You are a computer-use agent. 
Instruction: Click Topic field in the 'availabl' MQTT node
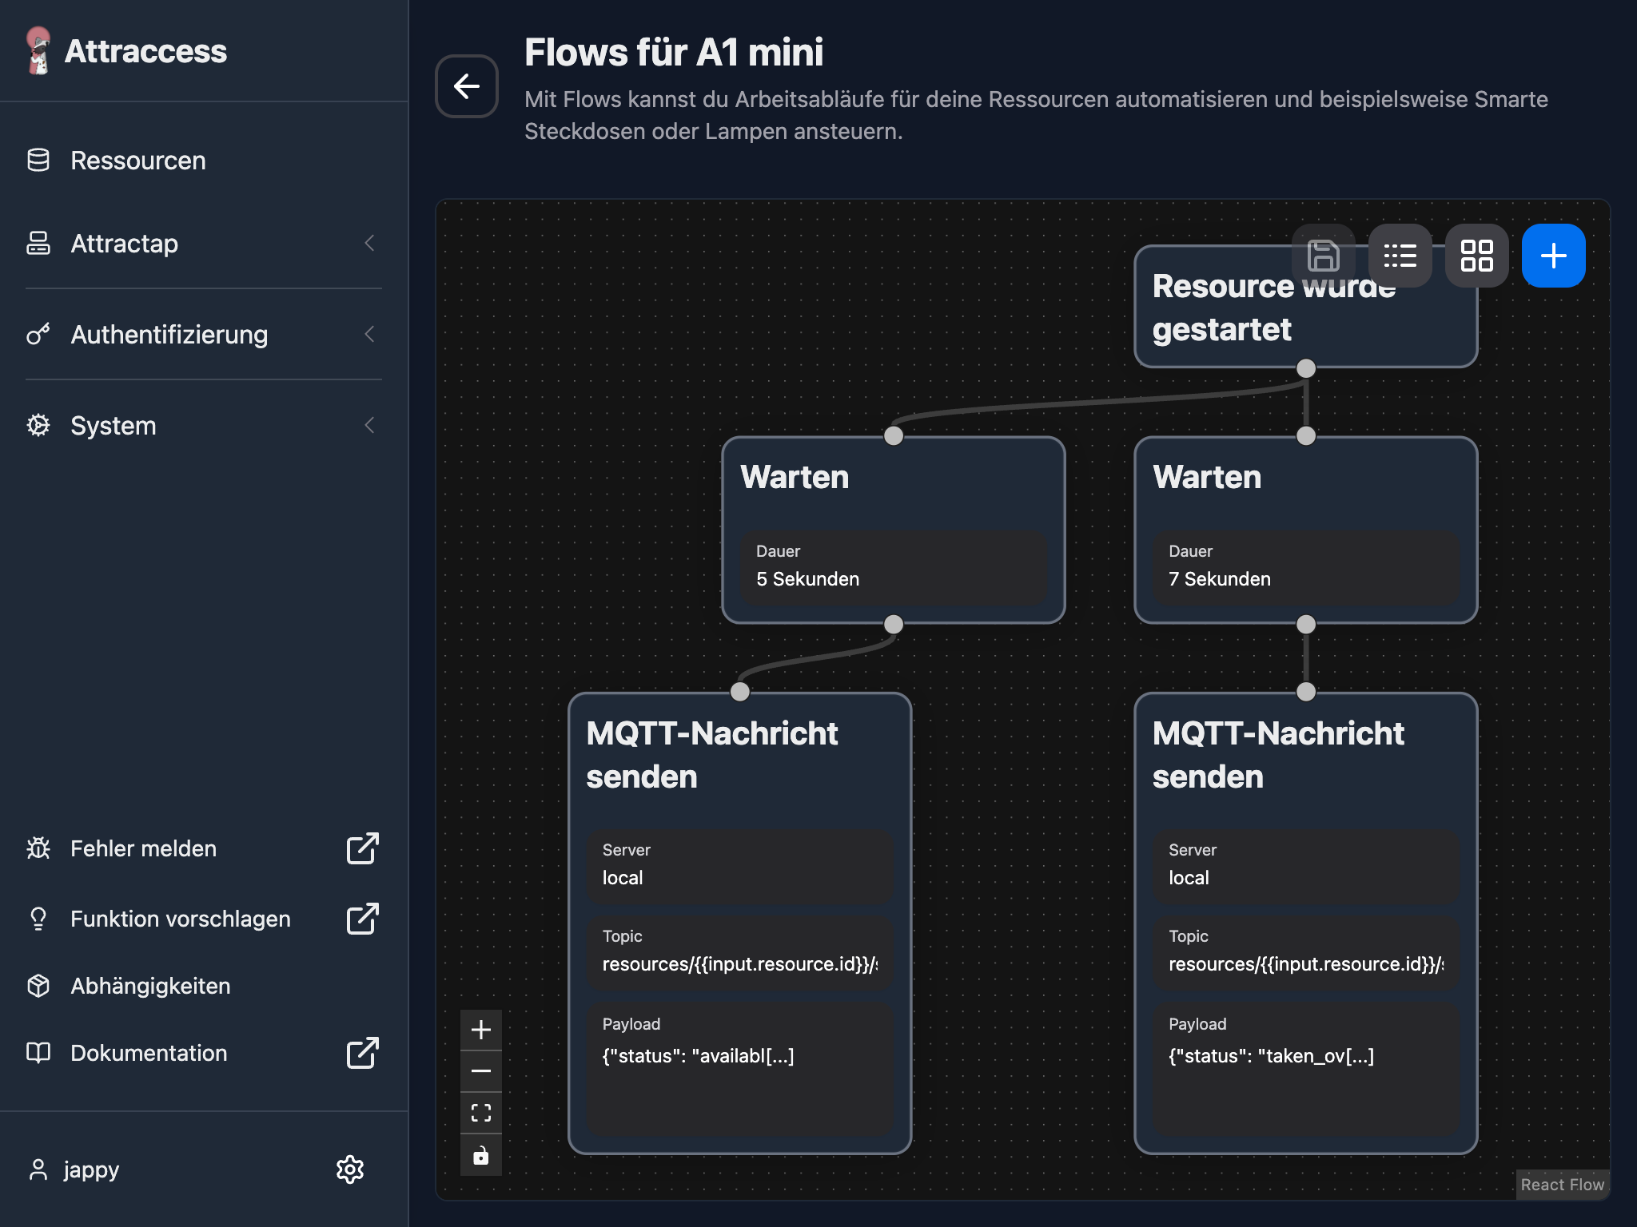740,952
